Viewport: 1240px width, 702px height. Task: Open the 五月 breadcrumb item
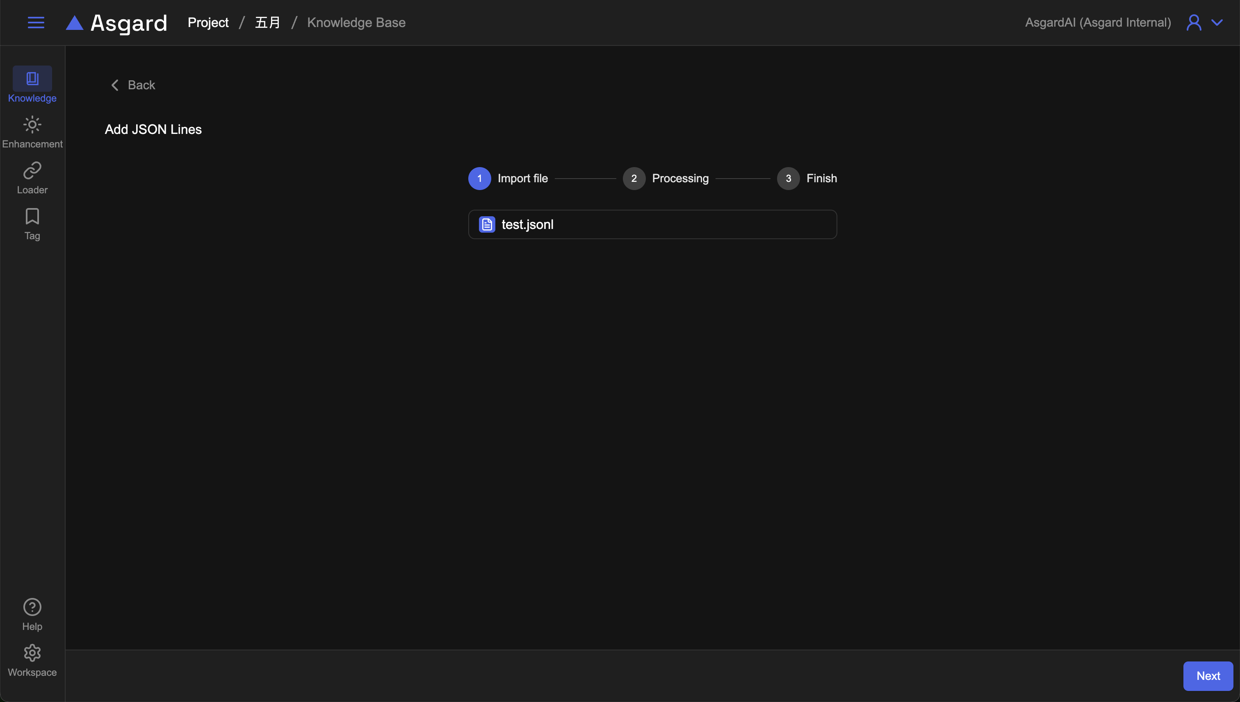coord(267,23)
